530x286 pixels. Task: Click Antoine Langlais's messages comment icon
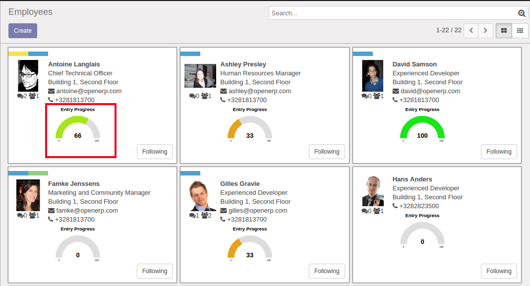click(20, 96)
